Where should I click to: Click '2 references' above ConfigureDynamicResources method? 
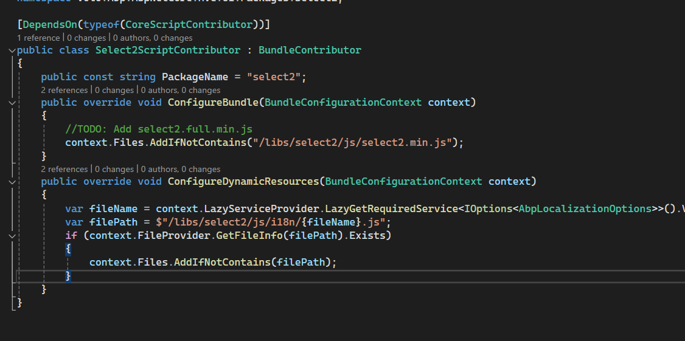pyautogui.click(x=64, y=169)
